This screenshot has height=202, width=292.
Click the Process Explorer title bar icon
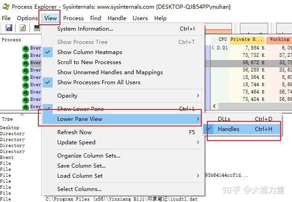pyautogui.click(x=6, y=6)
